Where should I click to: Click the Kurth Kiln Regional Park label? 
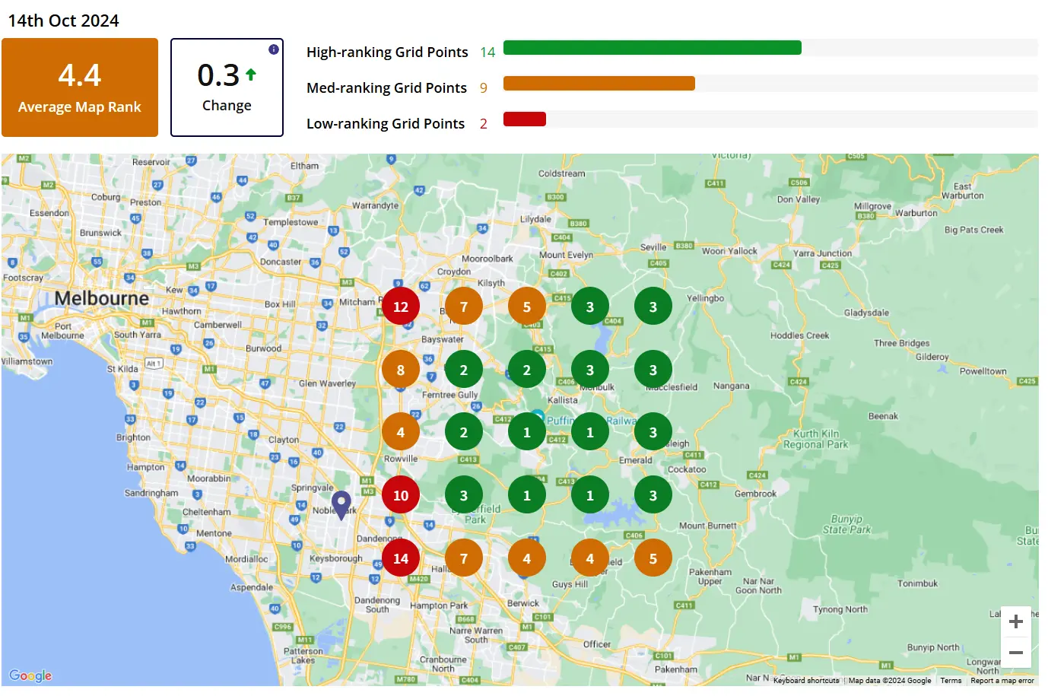tap(816, 439)
